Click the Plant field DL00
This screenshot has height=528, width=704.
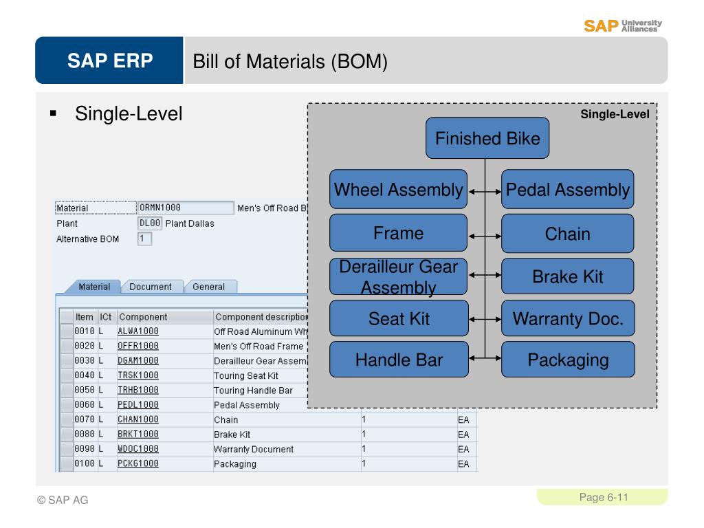[149, 223]
